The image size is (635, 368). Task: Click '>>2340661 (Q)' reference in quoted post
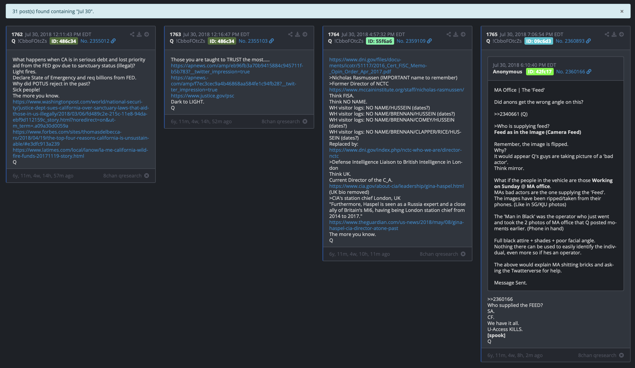511,114
